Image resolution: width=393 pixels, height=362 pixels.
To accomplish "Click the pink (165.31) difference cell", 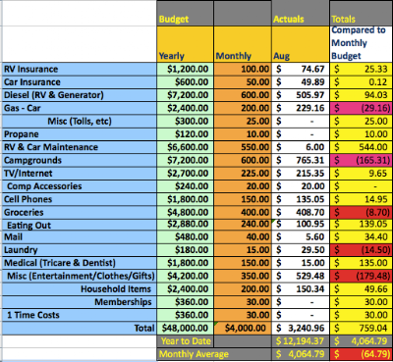I will pyautogui.click(x=361, y=160).
